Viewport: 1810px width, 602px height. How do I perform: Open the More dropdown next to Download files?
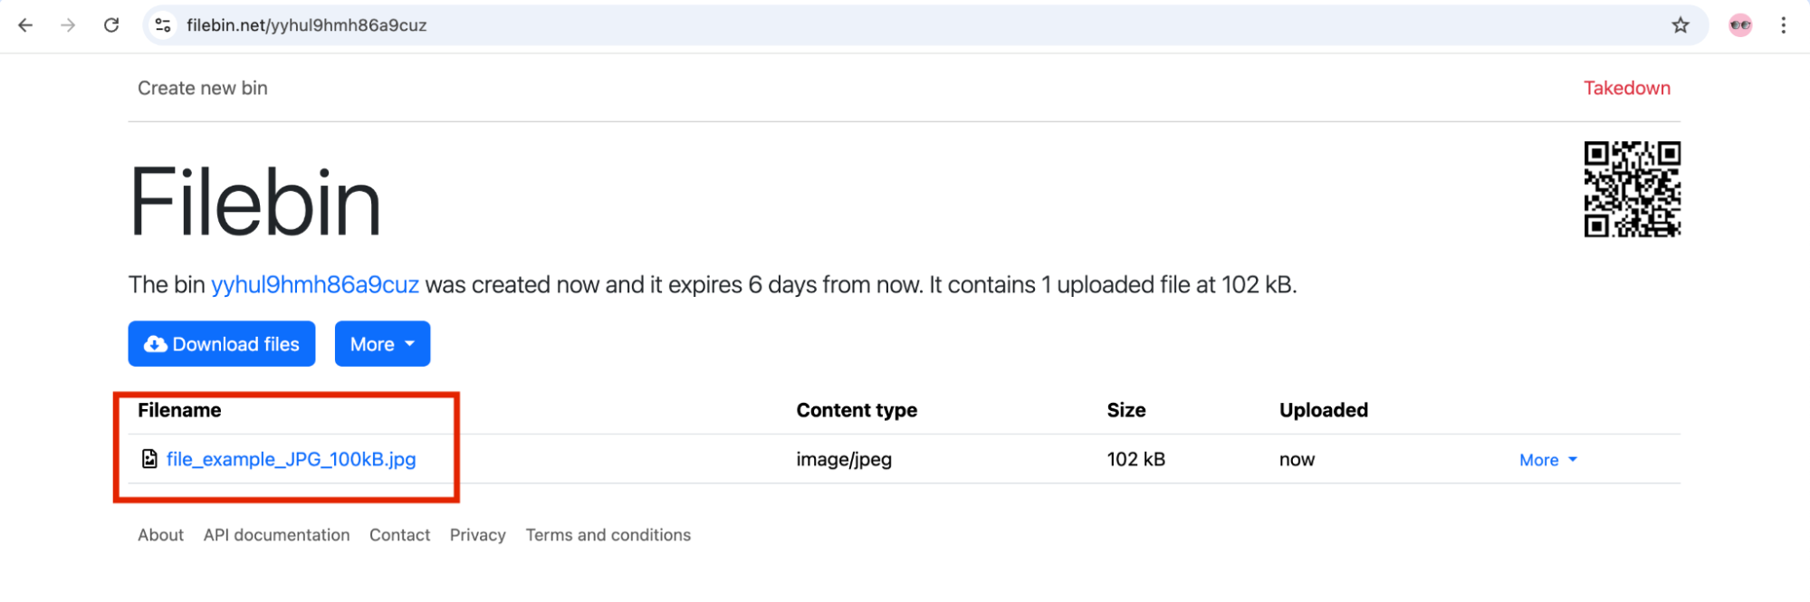tap(381, 344)
